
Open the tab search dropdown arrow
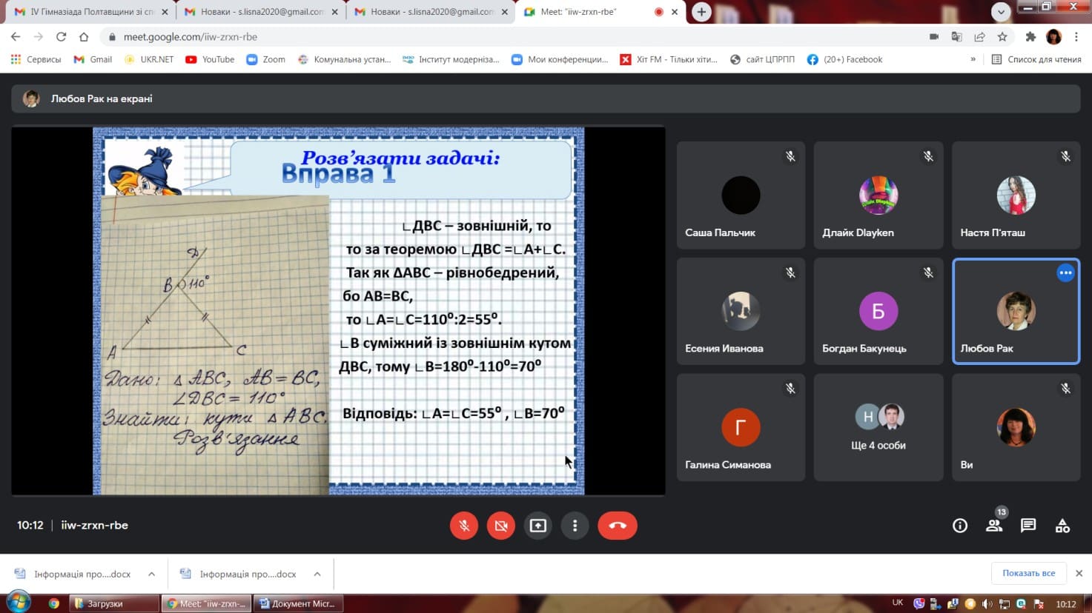pyautogui.click(x=1001, y=12)
